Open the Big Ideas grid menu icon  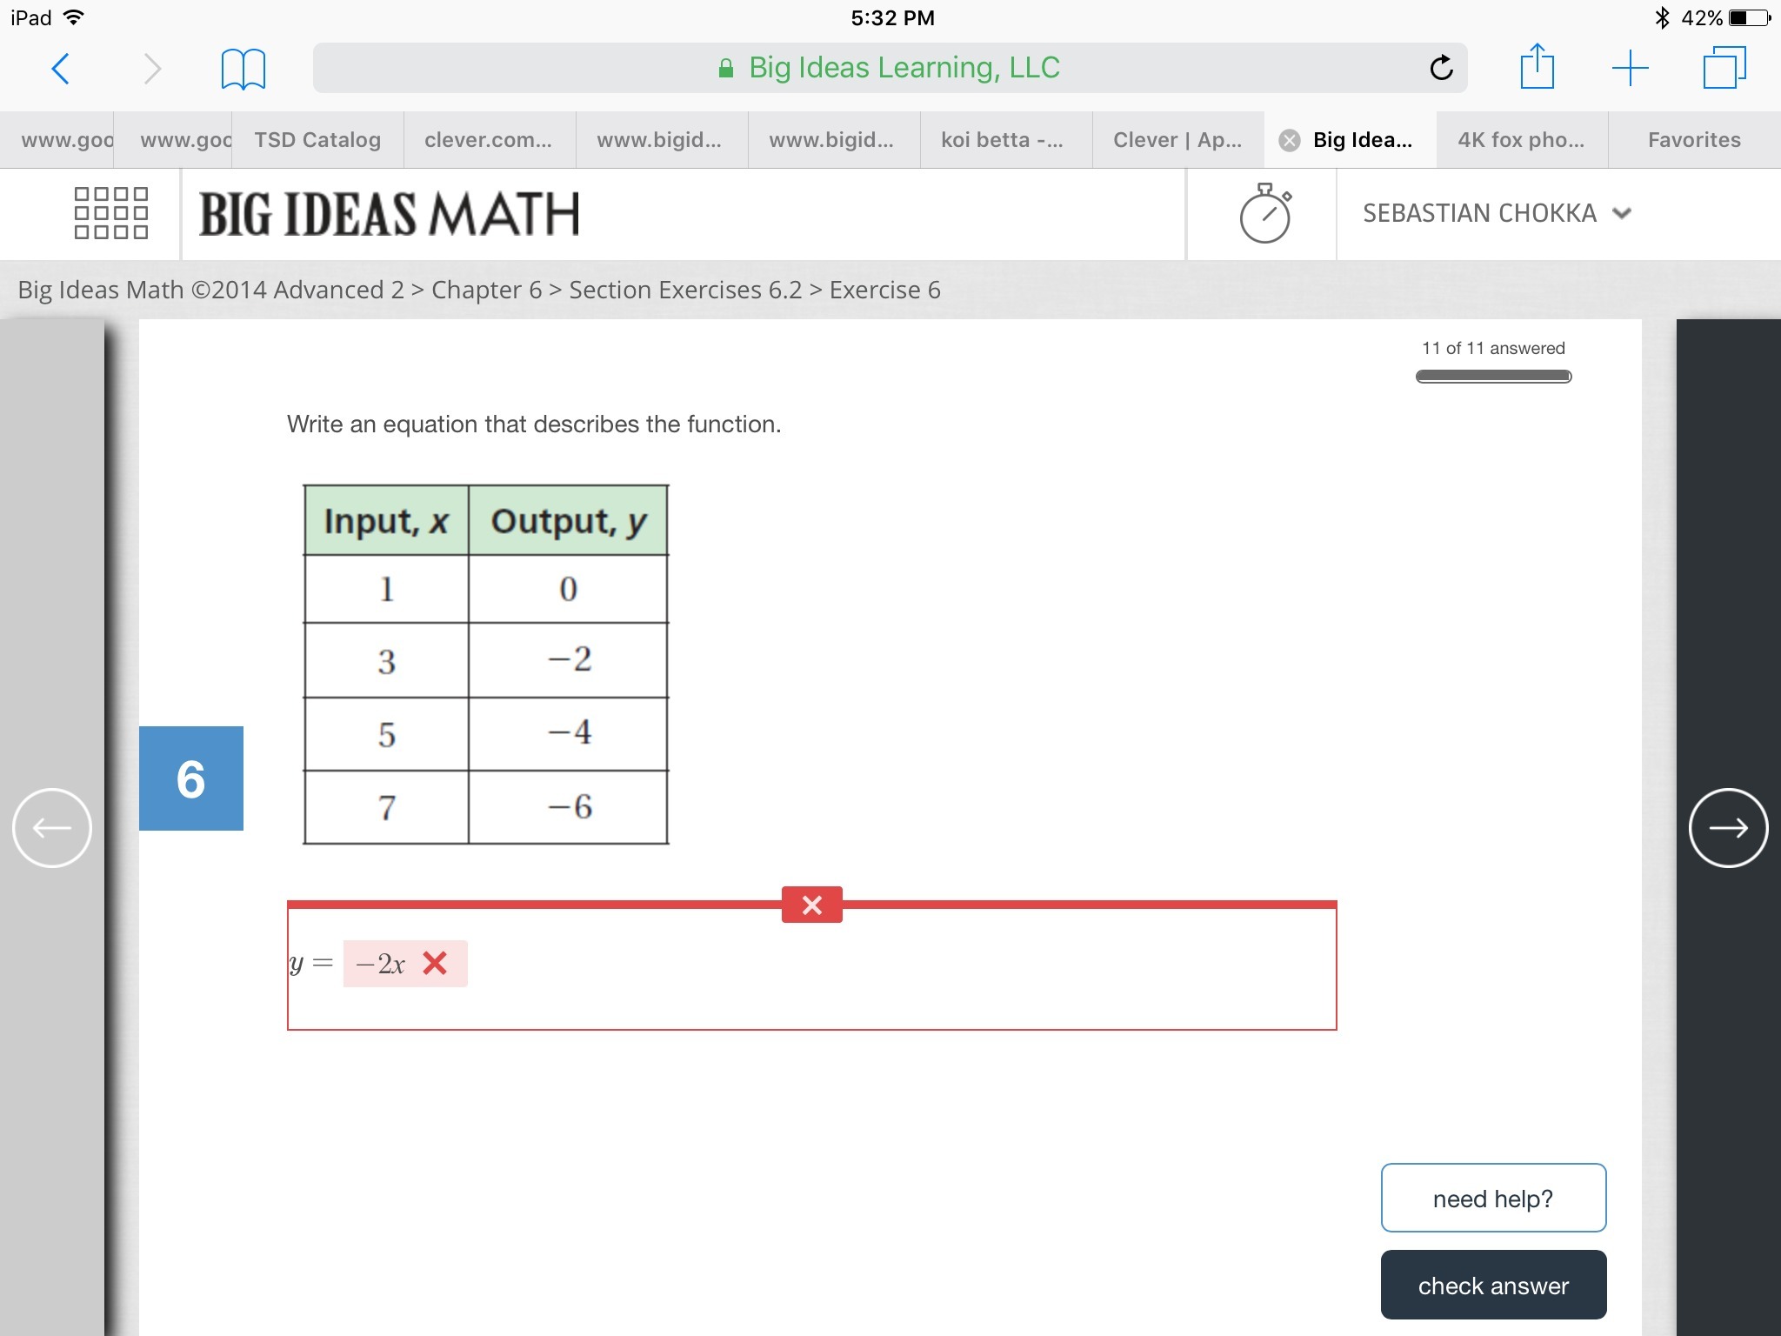coord(110,213)
